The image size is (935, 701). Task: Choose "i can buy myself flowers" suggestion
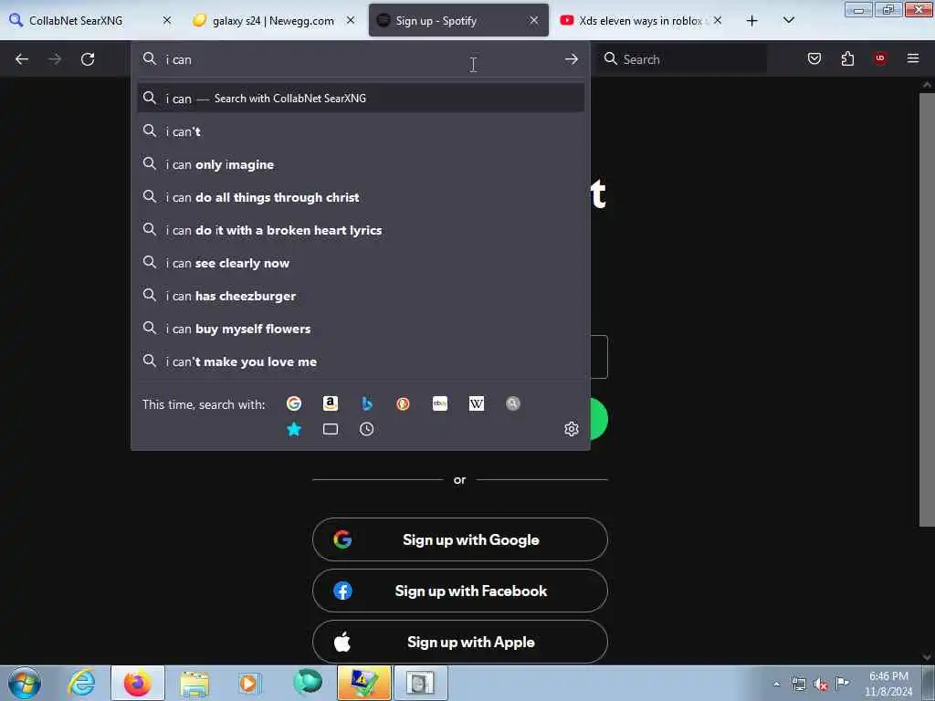(361, 329)
